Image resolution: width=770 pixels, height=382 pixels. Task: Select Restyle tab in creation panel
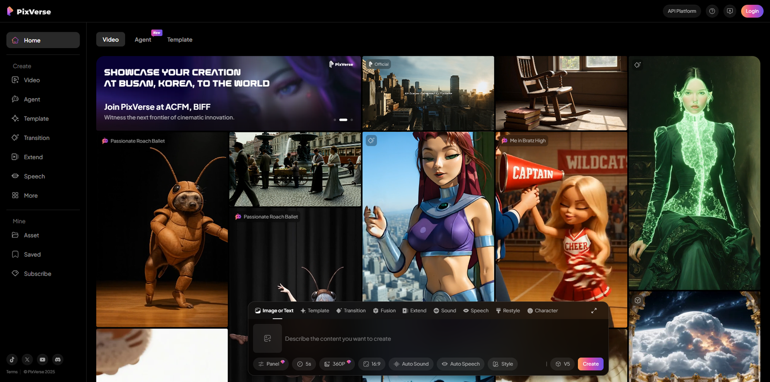(x=508, y=311)
